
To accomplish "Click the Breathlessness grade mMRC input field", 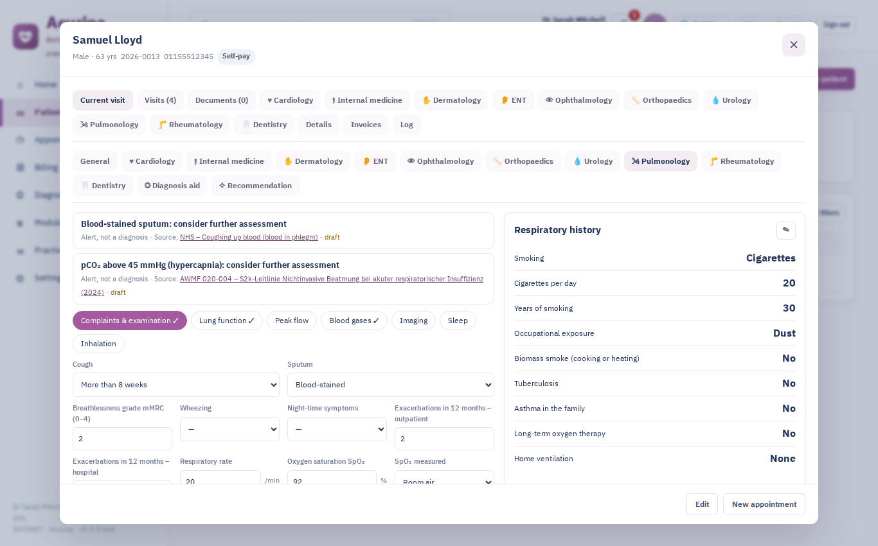I will coord(122,439).
